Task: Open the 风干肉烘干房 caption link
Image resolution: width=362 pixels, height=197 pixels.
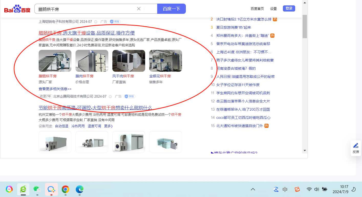Action: point(123,76)
